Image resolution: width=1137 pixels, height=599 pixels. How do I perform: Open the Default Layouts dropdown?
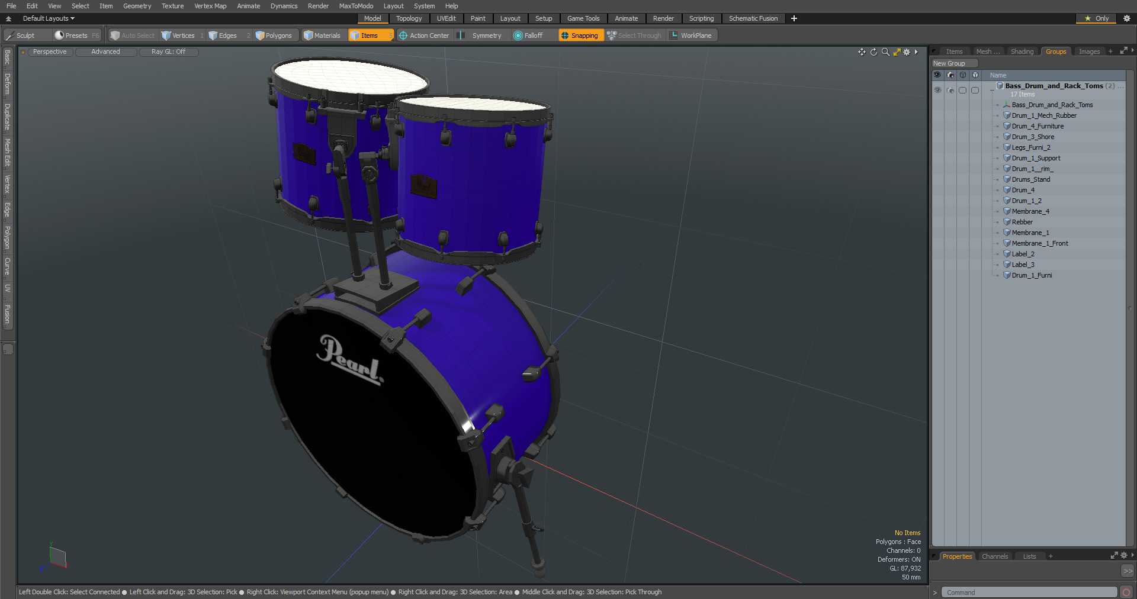(x=49, y=18)
